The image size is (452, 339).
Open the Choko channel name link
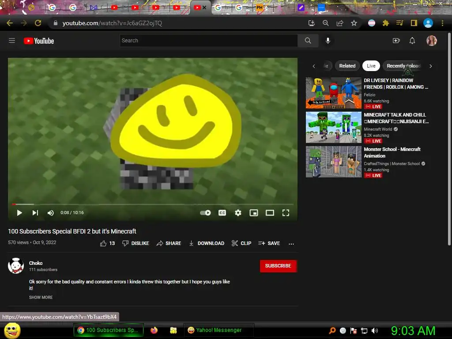(36, 263)
